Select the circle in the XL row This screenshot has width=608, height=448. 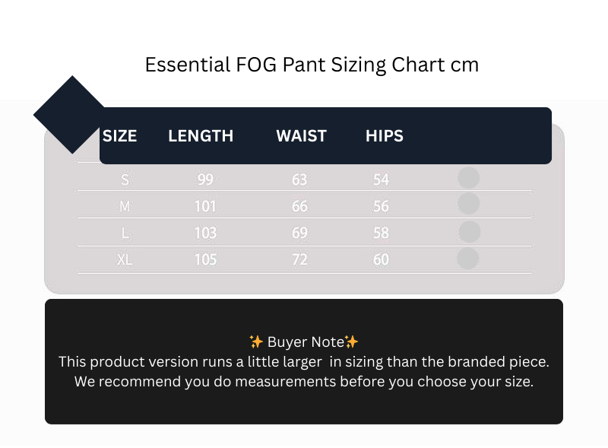467,259
